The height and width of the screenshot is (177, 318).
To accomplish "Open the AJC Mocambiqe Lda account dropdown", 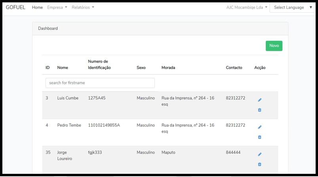I will point(247,8).
